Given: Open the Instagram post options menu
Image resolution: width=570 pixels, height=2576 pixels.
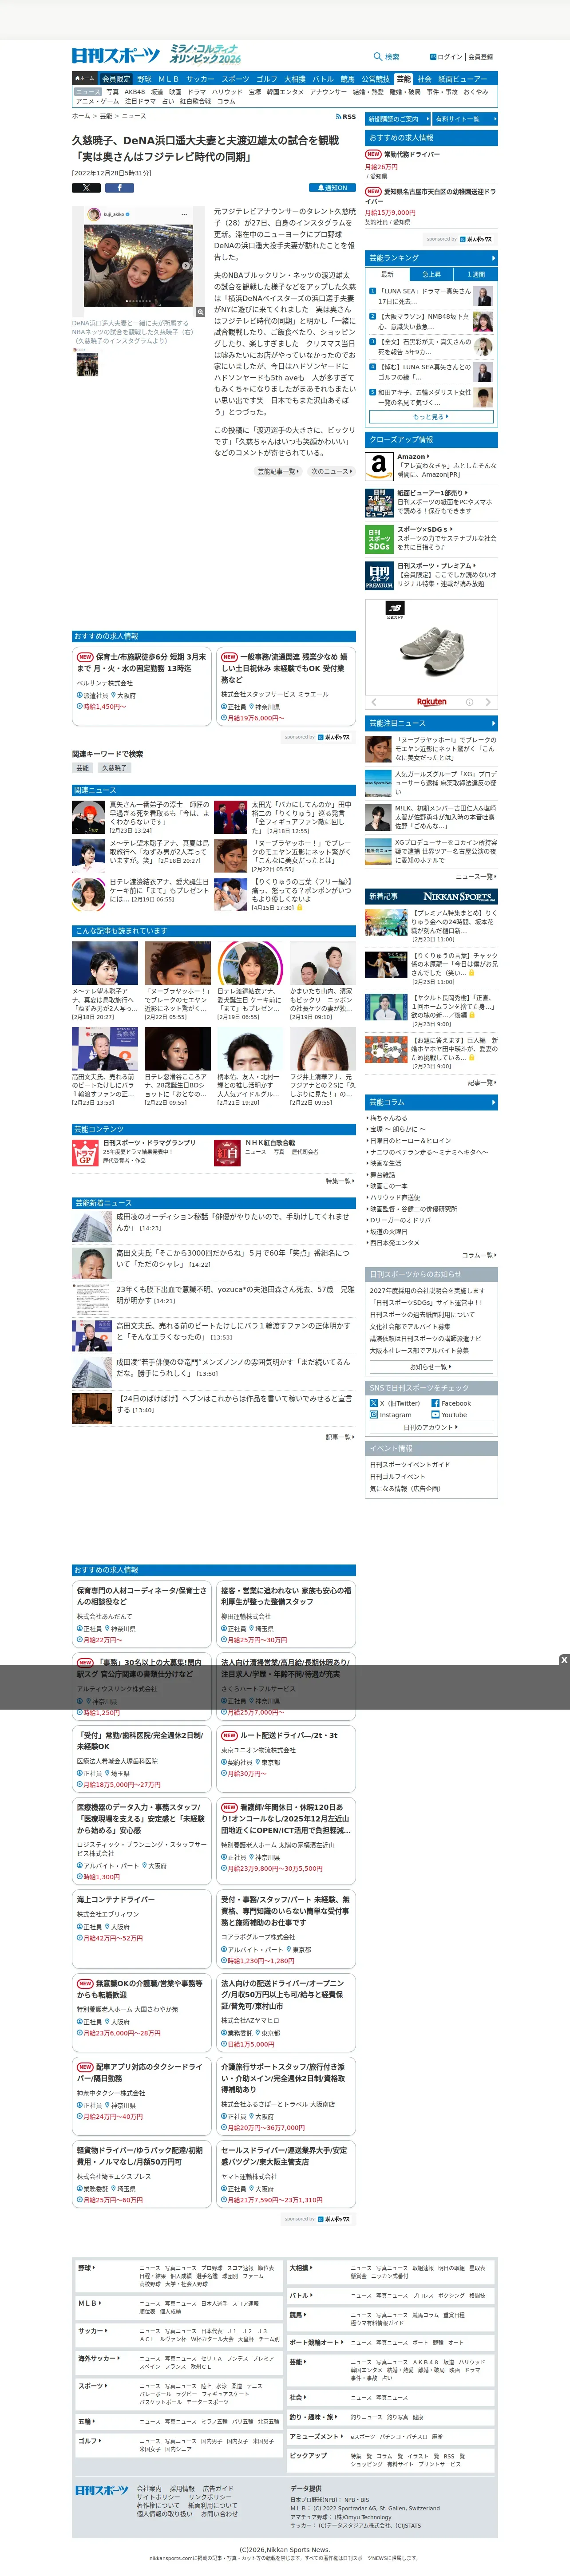Looking at the screenshot, I should [x=183, y=214].
